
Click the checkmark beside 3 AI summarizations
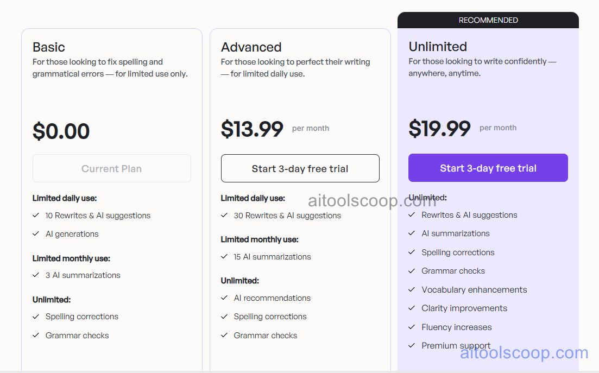click(x=36, y=275)
